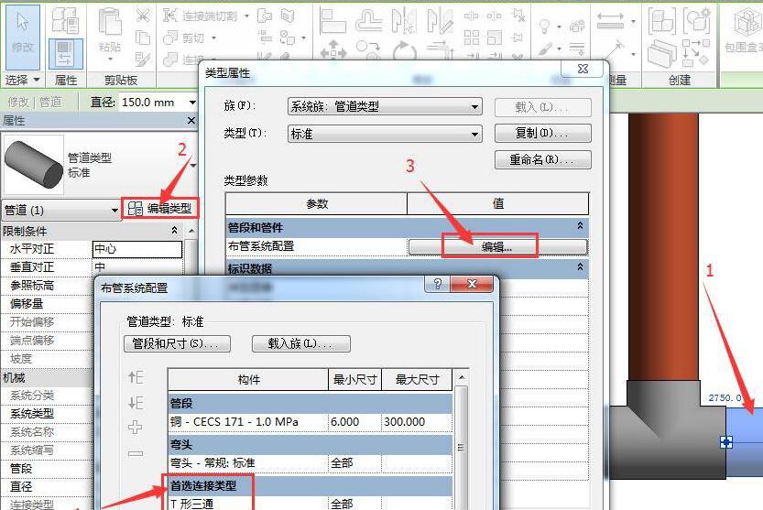Click the scrollbar in the routing table
763x510 pixels.
pos(462,447)
